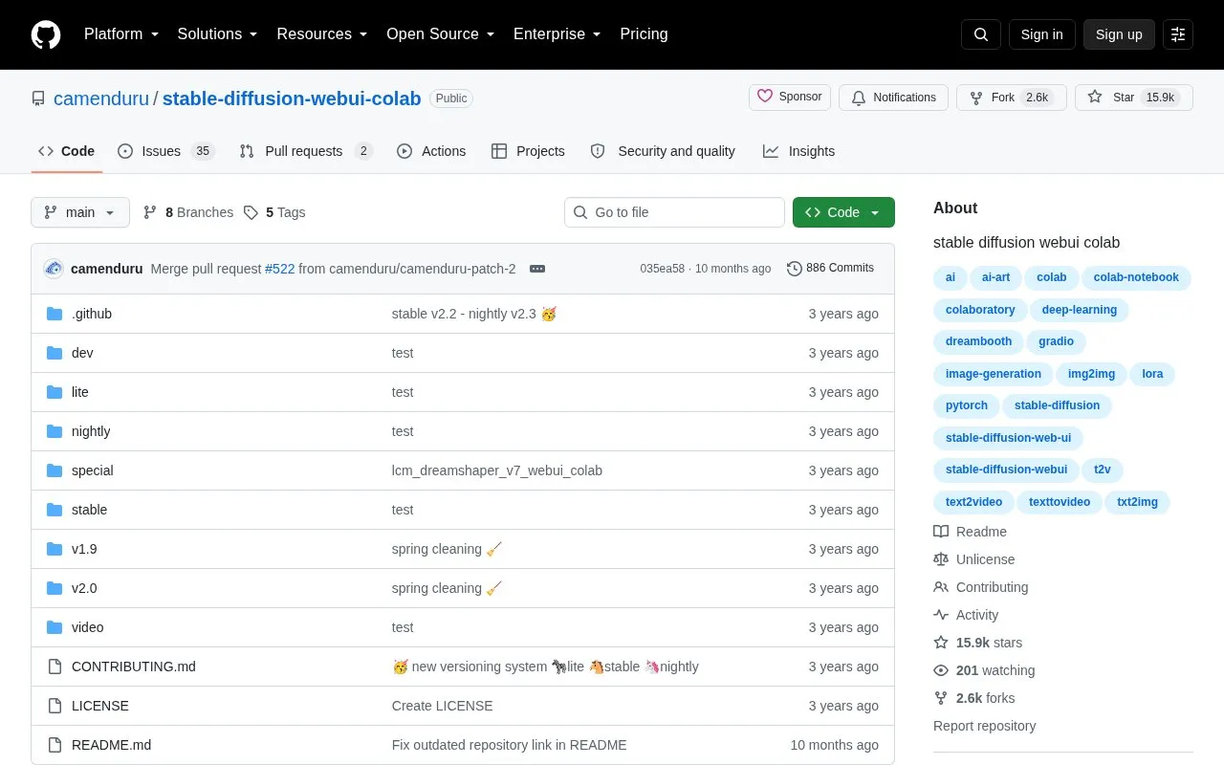The width and height of the screenshot is (1224, 765).
Task: Select the stable-diffusion topic tag
Action: [1057, 405]
